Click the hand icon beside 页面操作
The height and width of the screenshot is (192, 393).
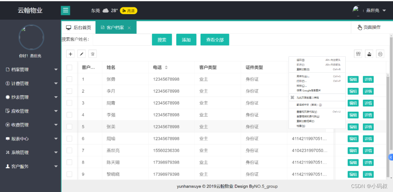point(360,28)
